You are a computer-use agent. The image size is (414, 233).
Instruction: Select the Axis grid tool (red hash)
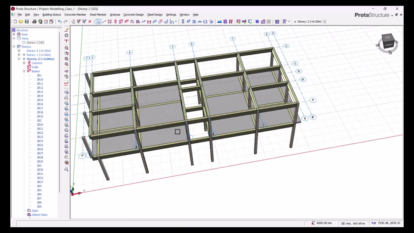coord(110,22)
